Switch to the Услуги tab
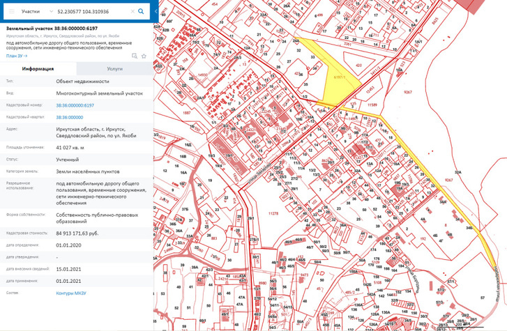 coord(114,69)
